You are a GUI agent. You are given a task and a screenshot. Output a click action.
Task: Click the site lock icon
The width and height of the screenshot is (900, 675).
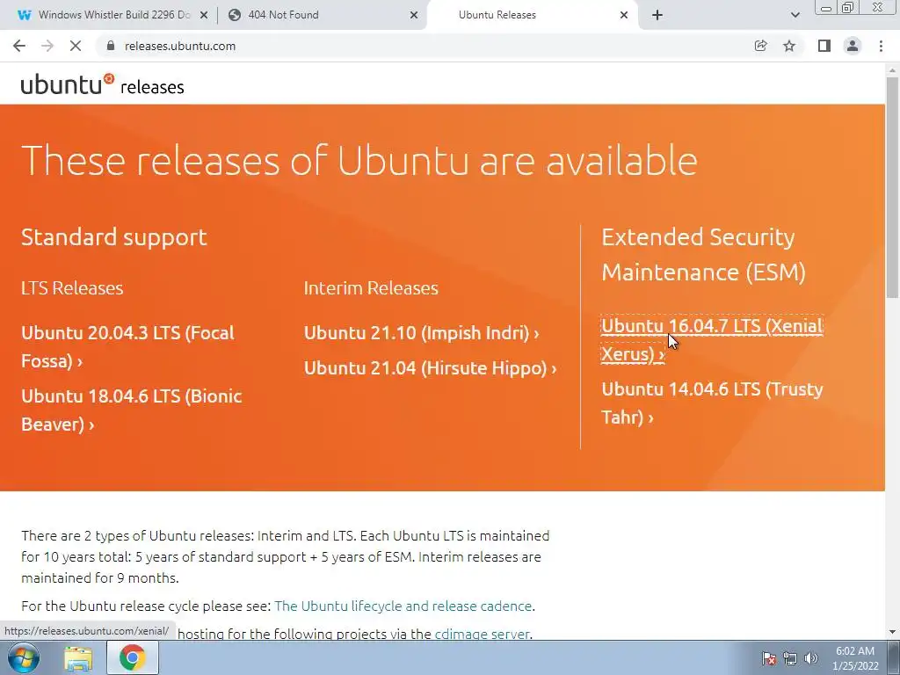[x=111, y=46]
